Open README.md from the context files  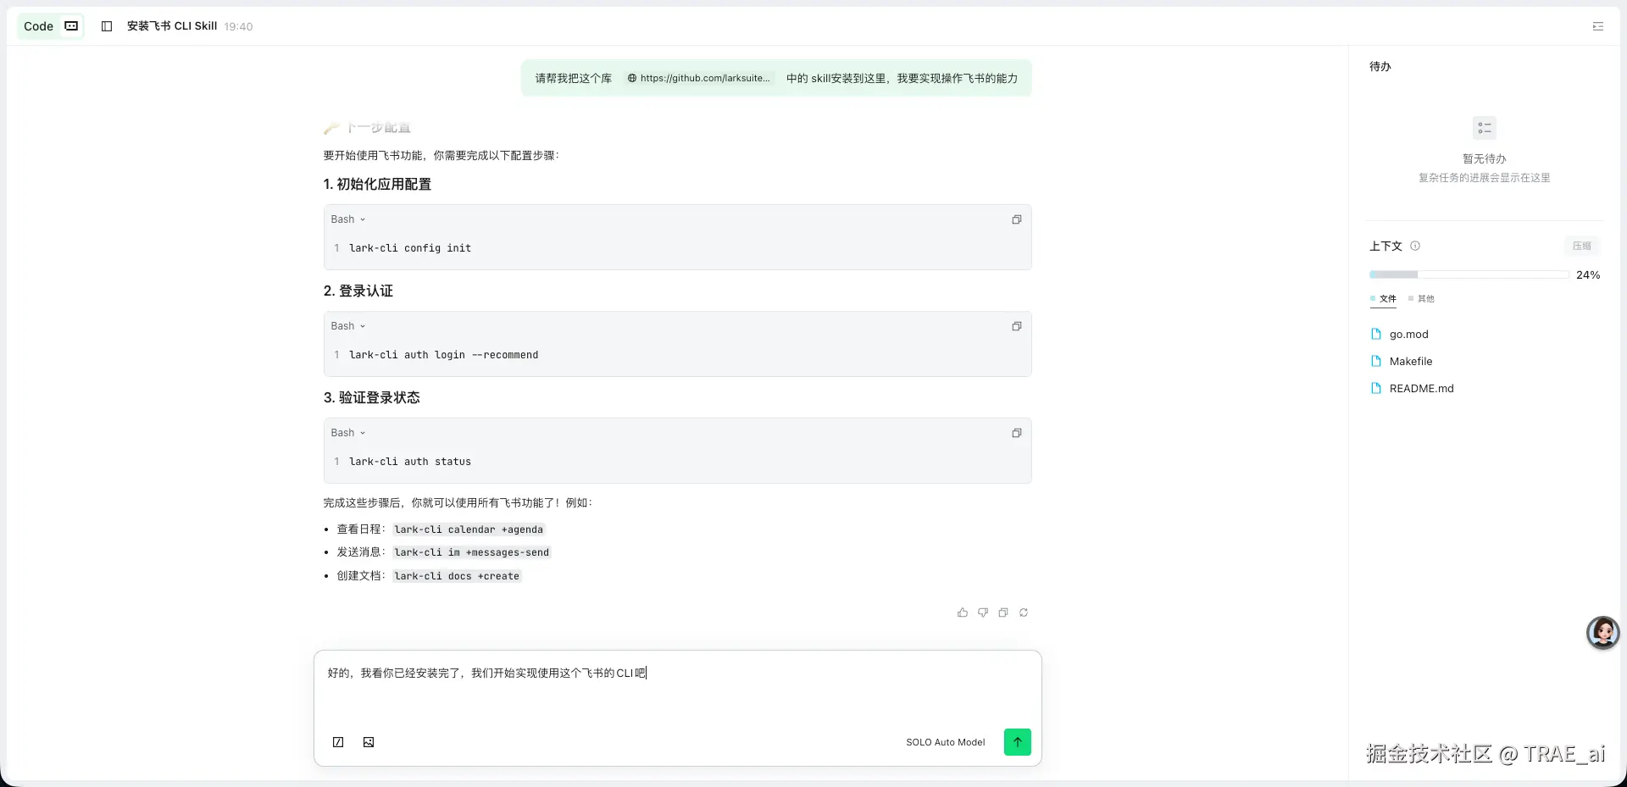(x=1412, y=389)
